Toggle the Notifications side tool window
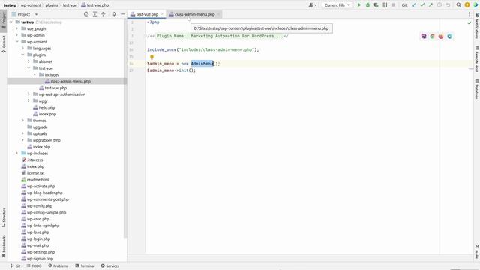This screenshot has height=270, width=480. point(477,25)
